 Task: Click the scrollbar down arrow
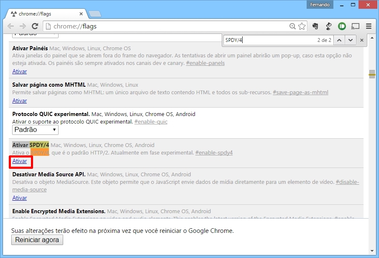pos(372,251)
